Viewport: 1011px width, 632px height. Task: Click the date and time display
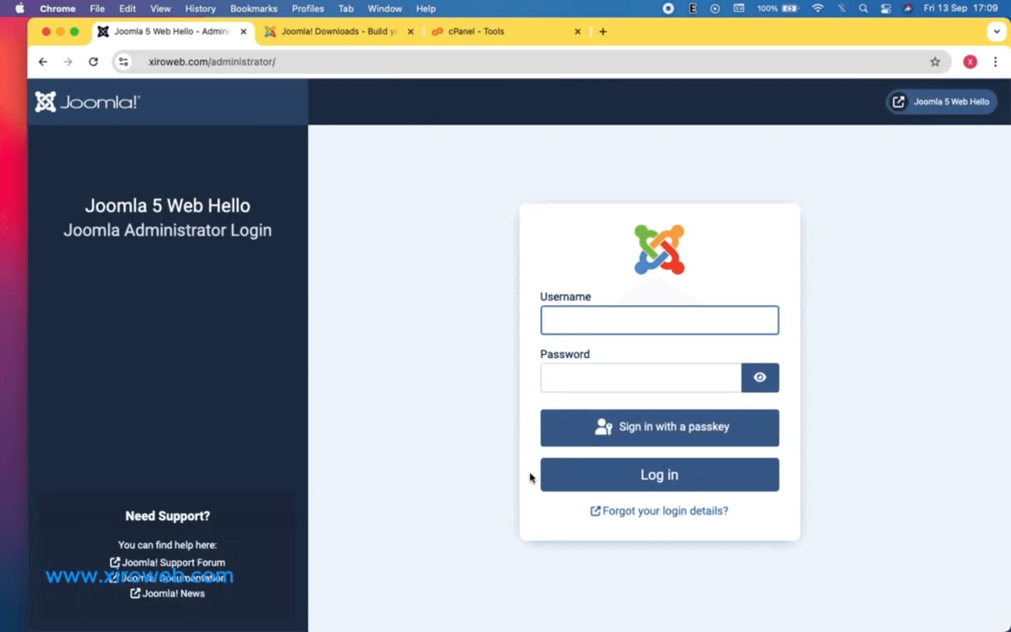(x=961, y=8)
